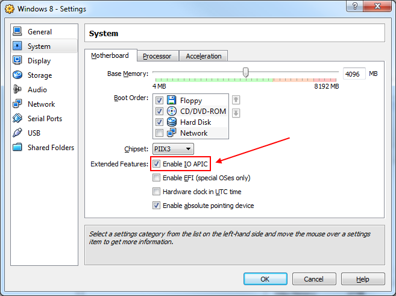Open the Display settings icon
This screenshot has width=396, height=296.
(x=17, y=61)
